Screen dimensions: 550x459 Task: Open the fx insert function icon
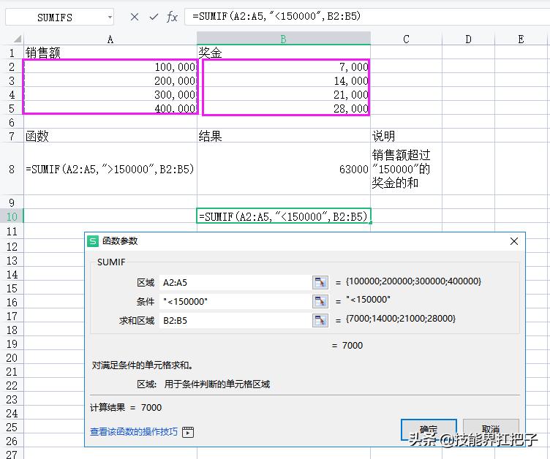(172, 17)
